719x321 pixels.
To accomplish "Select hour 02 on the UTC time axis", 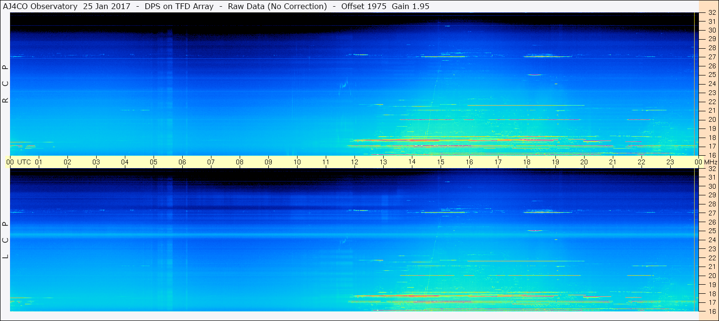I will 67,162.
